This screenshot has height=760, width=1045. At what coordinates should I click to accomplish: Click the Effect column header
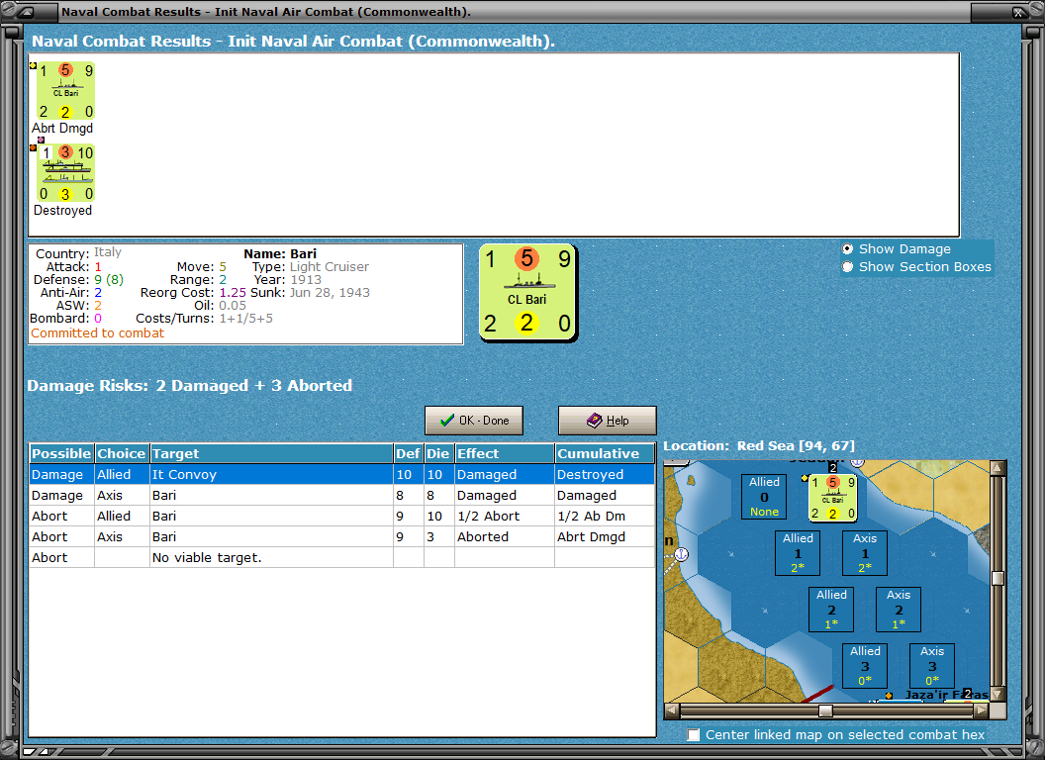pyautogui.click(x=505, y=453)
